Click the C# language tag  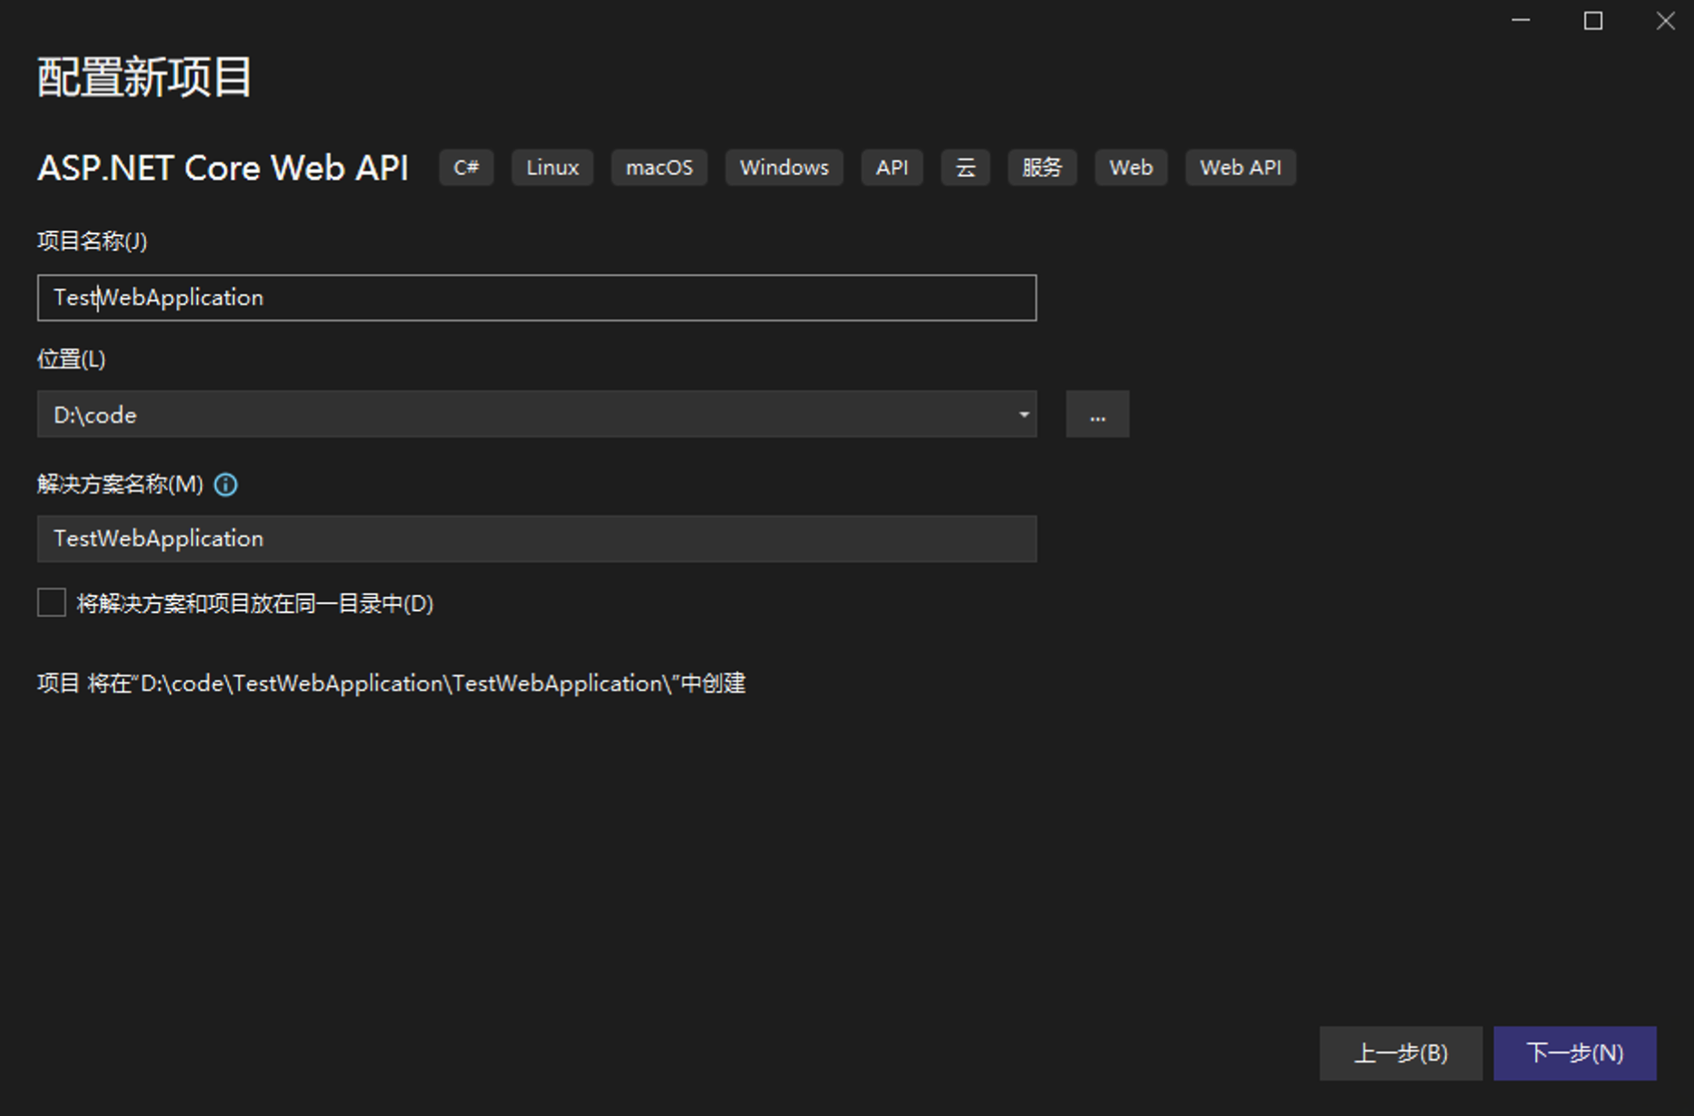tap(466, 167)
